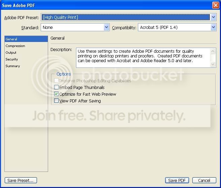Toggle Preserve Photoshop Editing Capabilities checkbox

coord(56,81)
